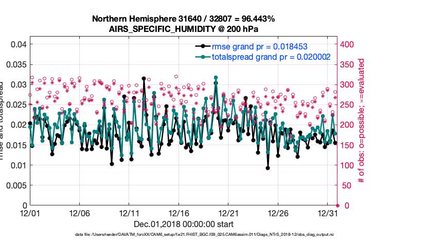Click the rmse peak point near 12/12
The width and height of the screenshot is (427, 242).
coord(144,78)
